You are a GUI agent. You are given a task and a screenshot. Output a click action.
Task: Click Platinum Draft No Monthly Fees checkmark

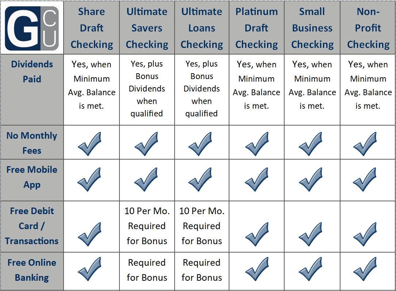pos(257,144)
